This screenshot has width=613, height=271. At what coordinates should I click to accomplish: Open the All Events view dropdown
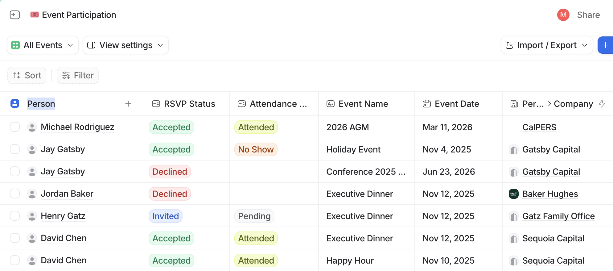click(43, 45)
